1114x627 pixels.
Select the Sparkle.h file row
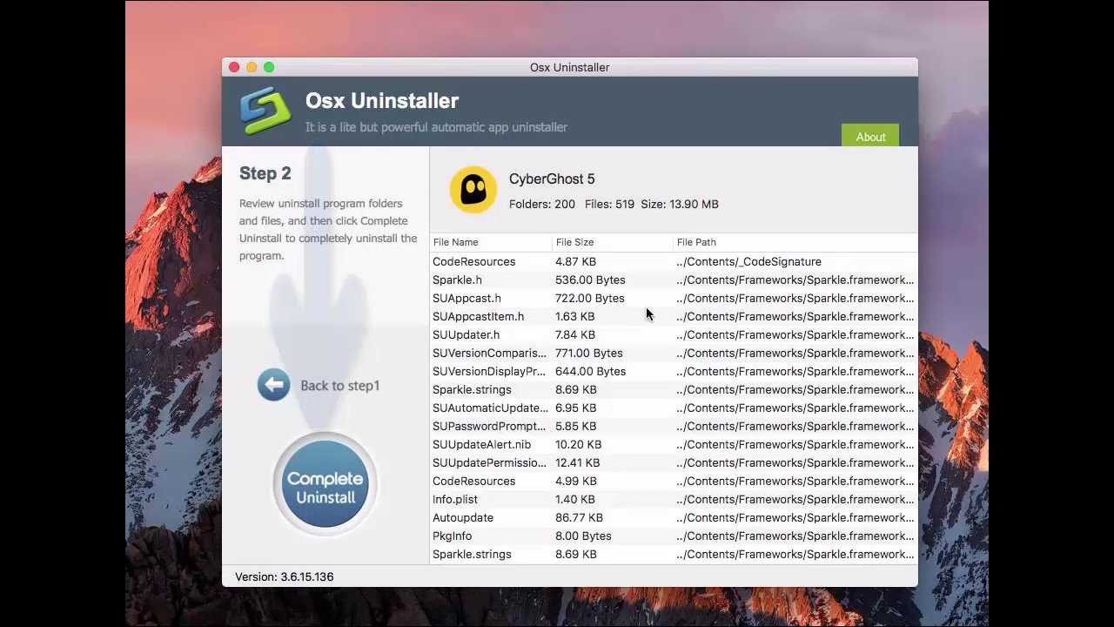coord(674,280)
